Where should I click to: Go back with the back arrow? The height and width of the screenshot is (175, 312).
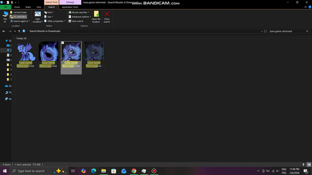coord(4,31)
